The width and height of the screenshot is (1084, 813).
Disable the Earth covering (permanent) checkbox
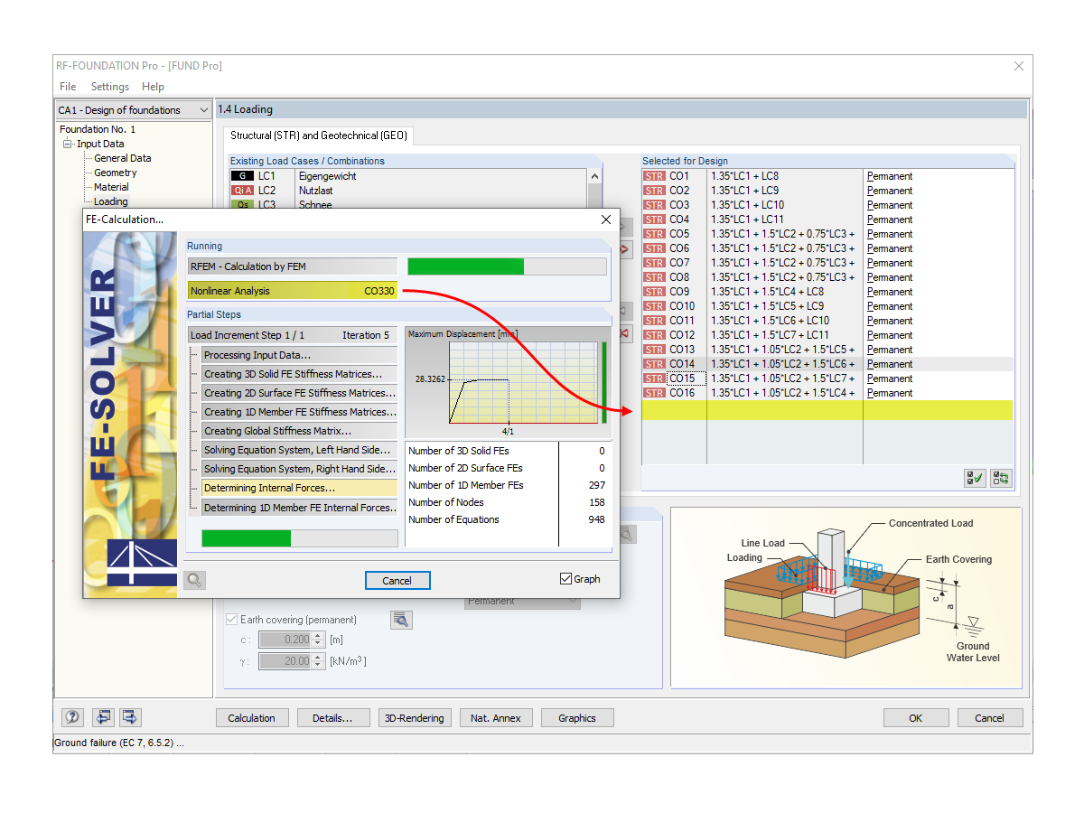click(232, 620)
